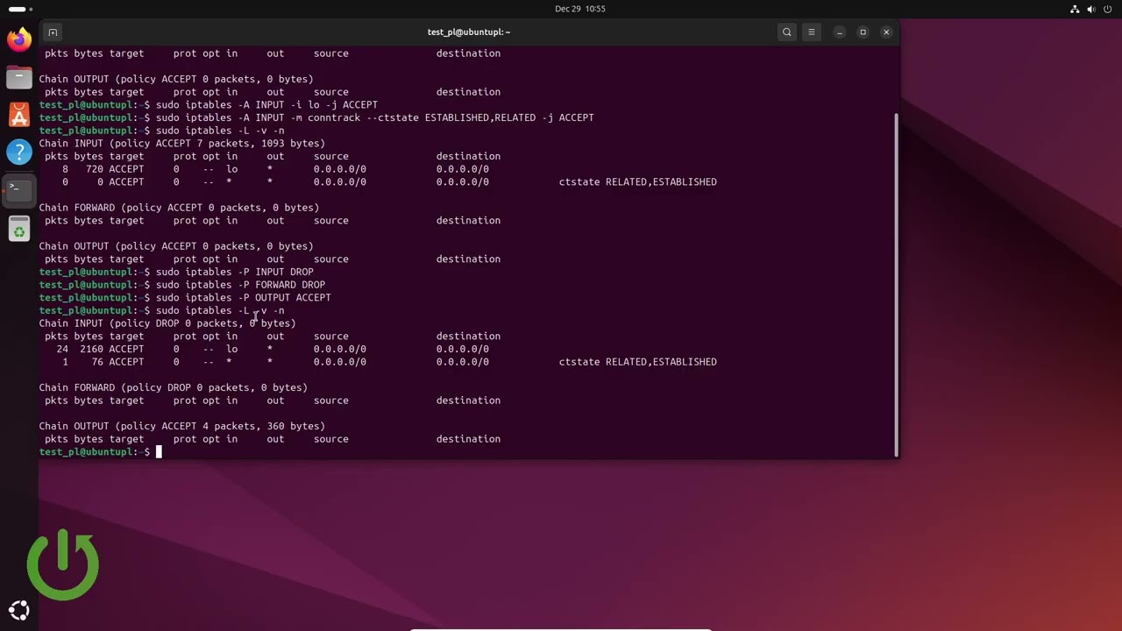The width and height of the screenshot is (1122, 631).
Task: Click the bytes value 720
Action: point(95,169)
